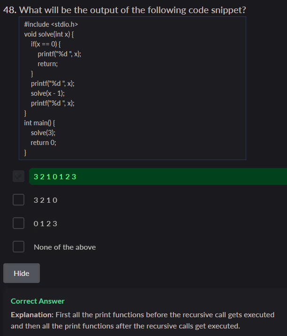Click the #include <stdio.h> code line
The width and height of the screenshot is (287, 336).
click(x=51, y=24)
